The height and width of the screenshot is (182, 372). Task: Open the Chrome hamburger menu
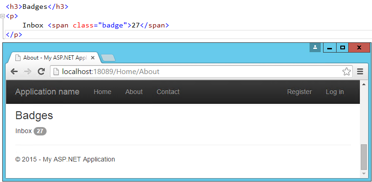[x=360, y=72]
